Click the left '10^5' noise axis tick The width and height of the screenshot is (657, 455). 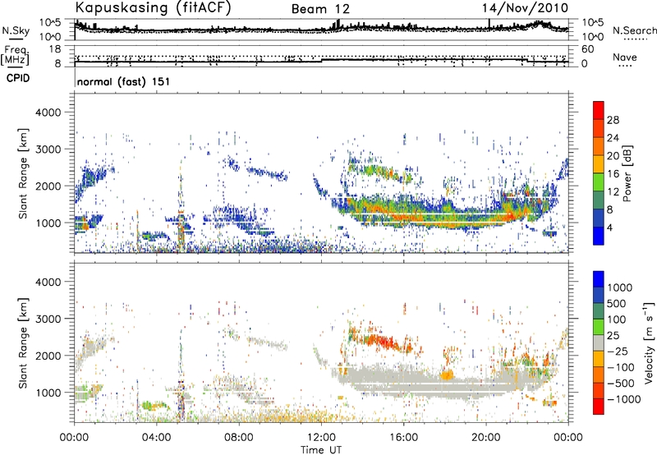tap(50, 22)
